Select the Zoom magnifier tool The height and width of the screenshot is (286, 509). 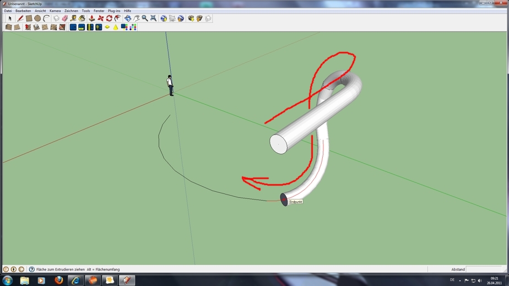tap(144, 18)
